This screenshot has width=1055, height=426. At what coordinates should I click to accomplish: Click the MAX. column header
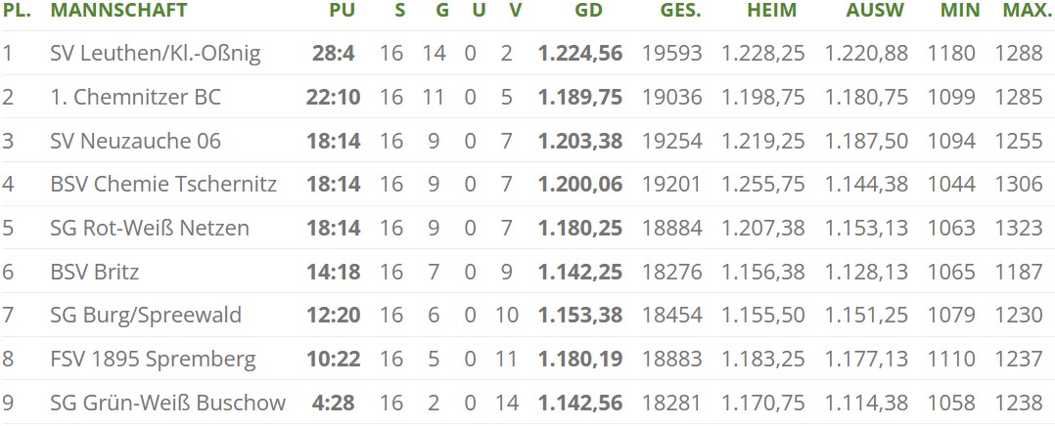pyautogui.click(x=1024, y=10)
